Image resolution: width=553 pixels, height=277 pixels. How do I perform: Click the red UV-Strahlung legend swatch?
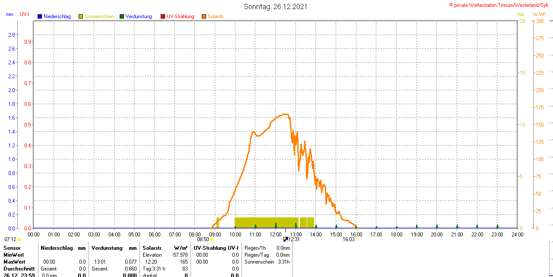(163, 16)
